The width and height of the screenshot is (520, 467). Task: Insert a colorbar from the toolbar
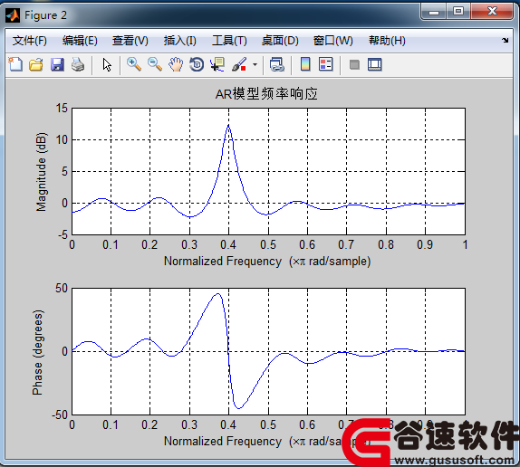tap(305, 64)
